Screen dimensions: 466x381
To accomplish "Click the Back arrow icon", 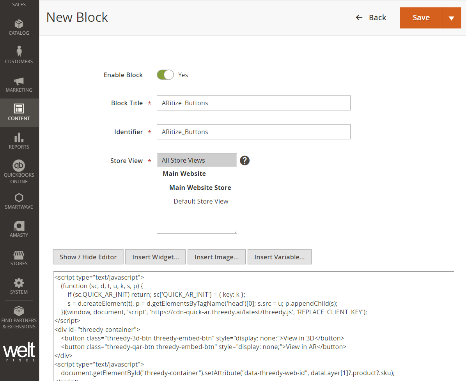I will [359, 18].
